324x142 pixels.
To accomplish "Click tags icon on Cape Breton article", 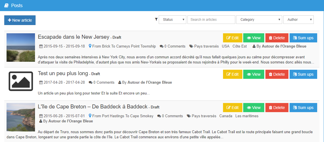I will 189,116.
